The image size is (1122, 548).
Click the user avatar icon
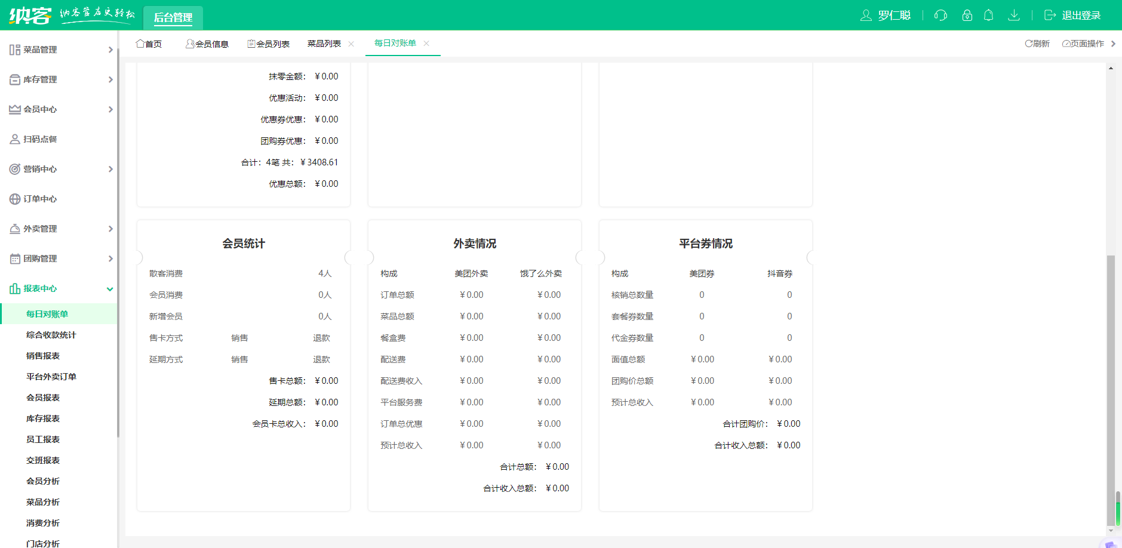pyautogui.click(x=866, y=16)
